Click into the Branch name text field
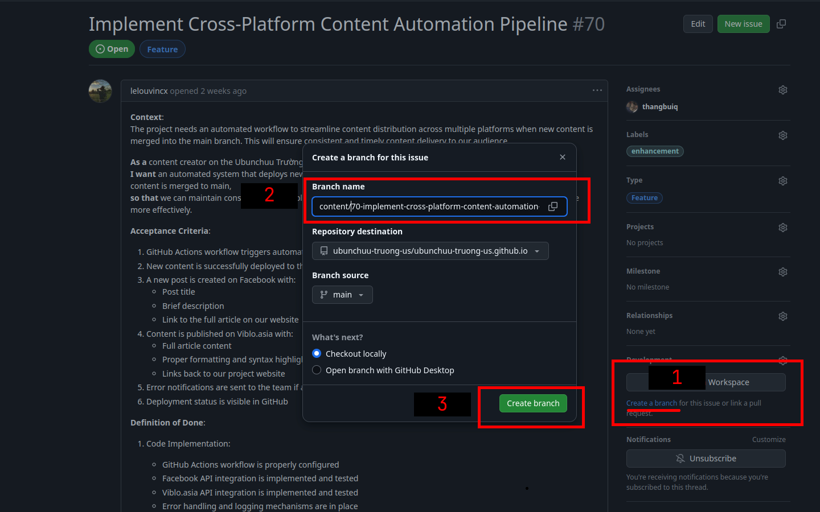This screenshot has width=820, height=512. point(428,207)
